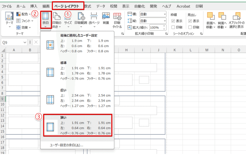The height and width of the screenshot is (156, 246).
Task: Switch to the 印刷 tab
Action: (x=199, y=6)
